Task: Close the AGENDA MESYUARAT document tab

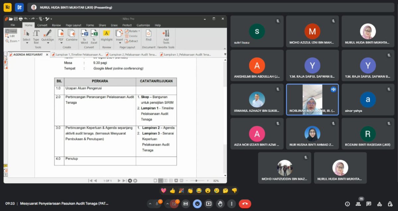Action: pos(47,55)
